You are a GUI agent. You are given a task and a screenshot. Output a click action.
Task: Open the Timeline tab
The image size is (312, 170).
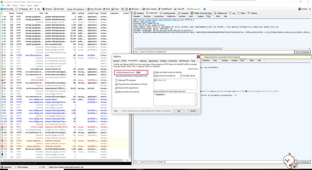pyautogui.click(x=252, y=13)
